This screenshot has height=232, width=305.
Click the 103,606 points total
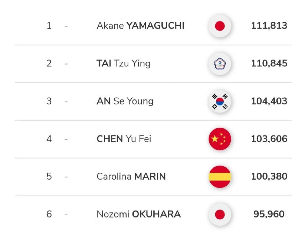(269, 139)
